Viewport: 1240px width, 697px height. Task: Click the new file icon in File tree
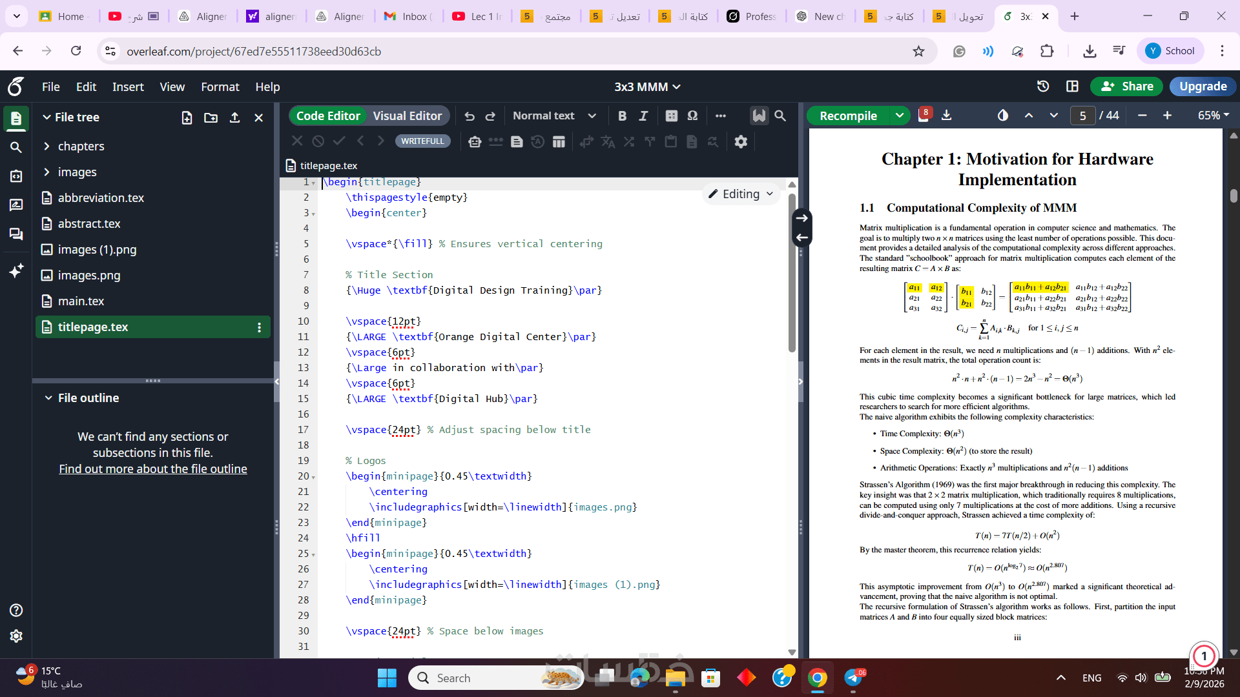click(187, 117)
